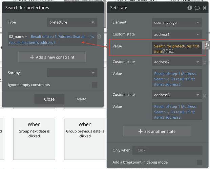
Task: Toggle Ignore empty constraints checkbox
Action: click(x=94, y=85)
